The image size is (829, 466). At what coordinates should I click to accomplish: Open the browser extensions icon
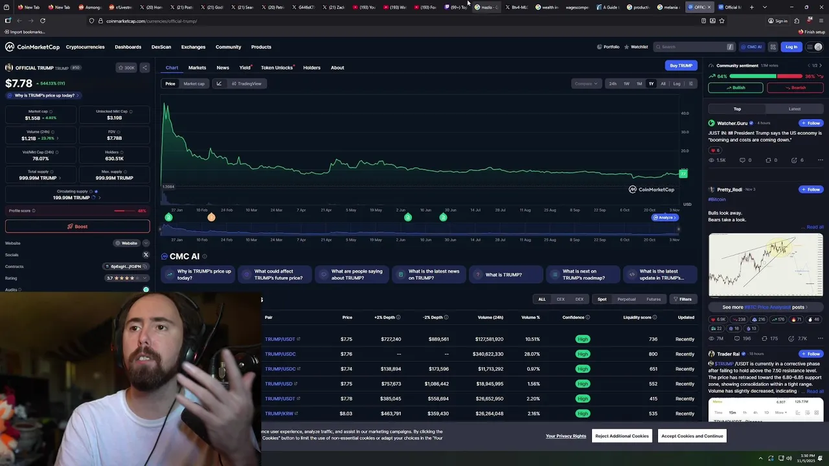point(797,21)
